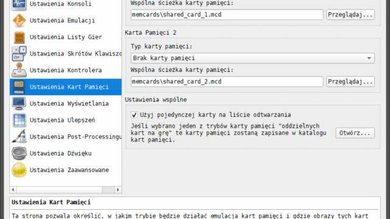Select the Ustawienia Zaawansowane helmet icon

pos(19,170)
